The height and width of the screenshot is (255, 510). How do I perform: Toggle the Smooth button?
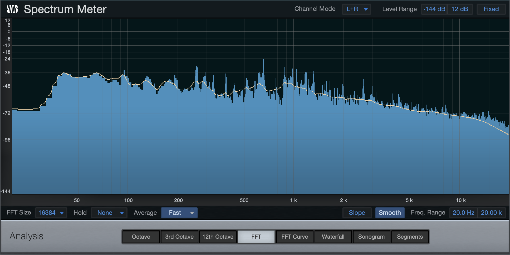coord(390,213)
